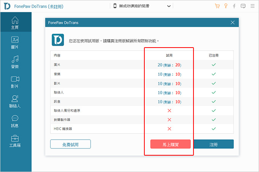
Task: Click the 訊息 row label in table
Action: 57,102
